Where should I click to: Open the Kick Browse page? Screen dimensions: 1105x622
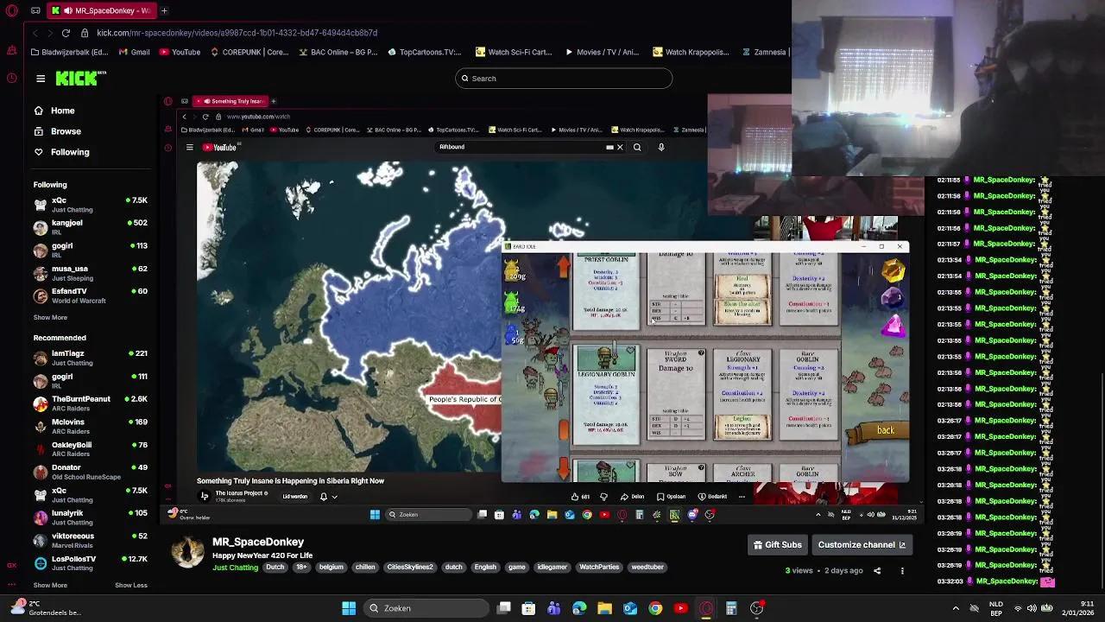pos(57,131)
